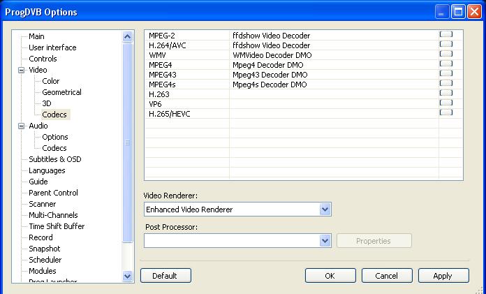Open the Post Processor dropdown

pos(324,240)
